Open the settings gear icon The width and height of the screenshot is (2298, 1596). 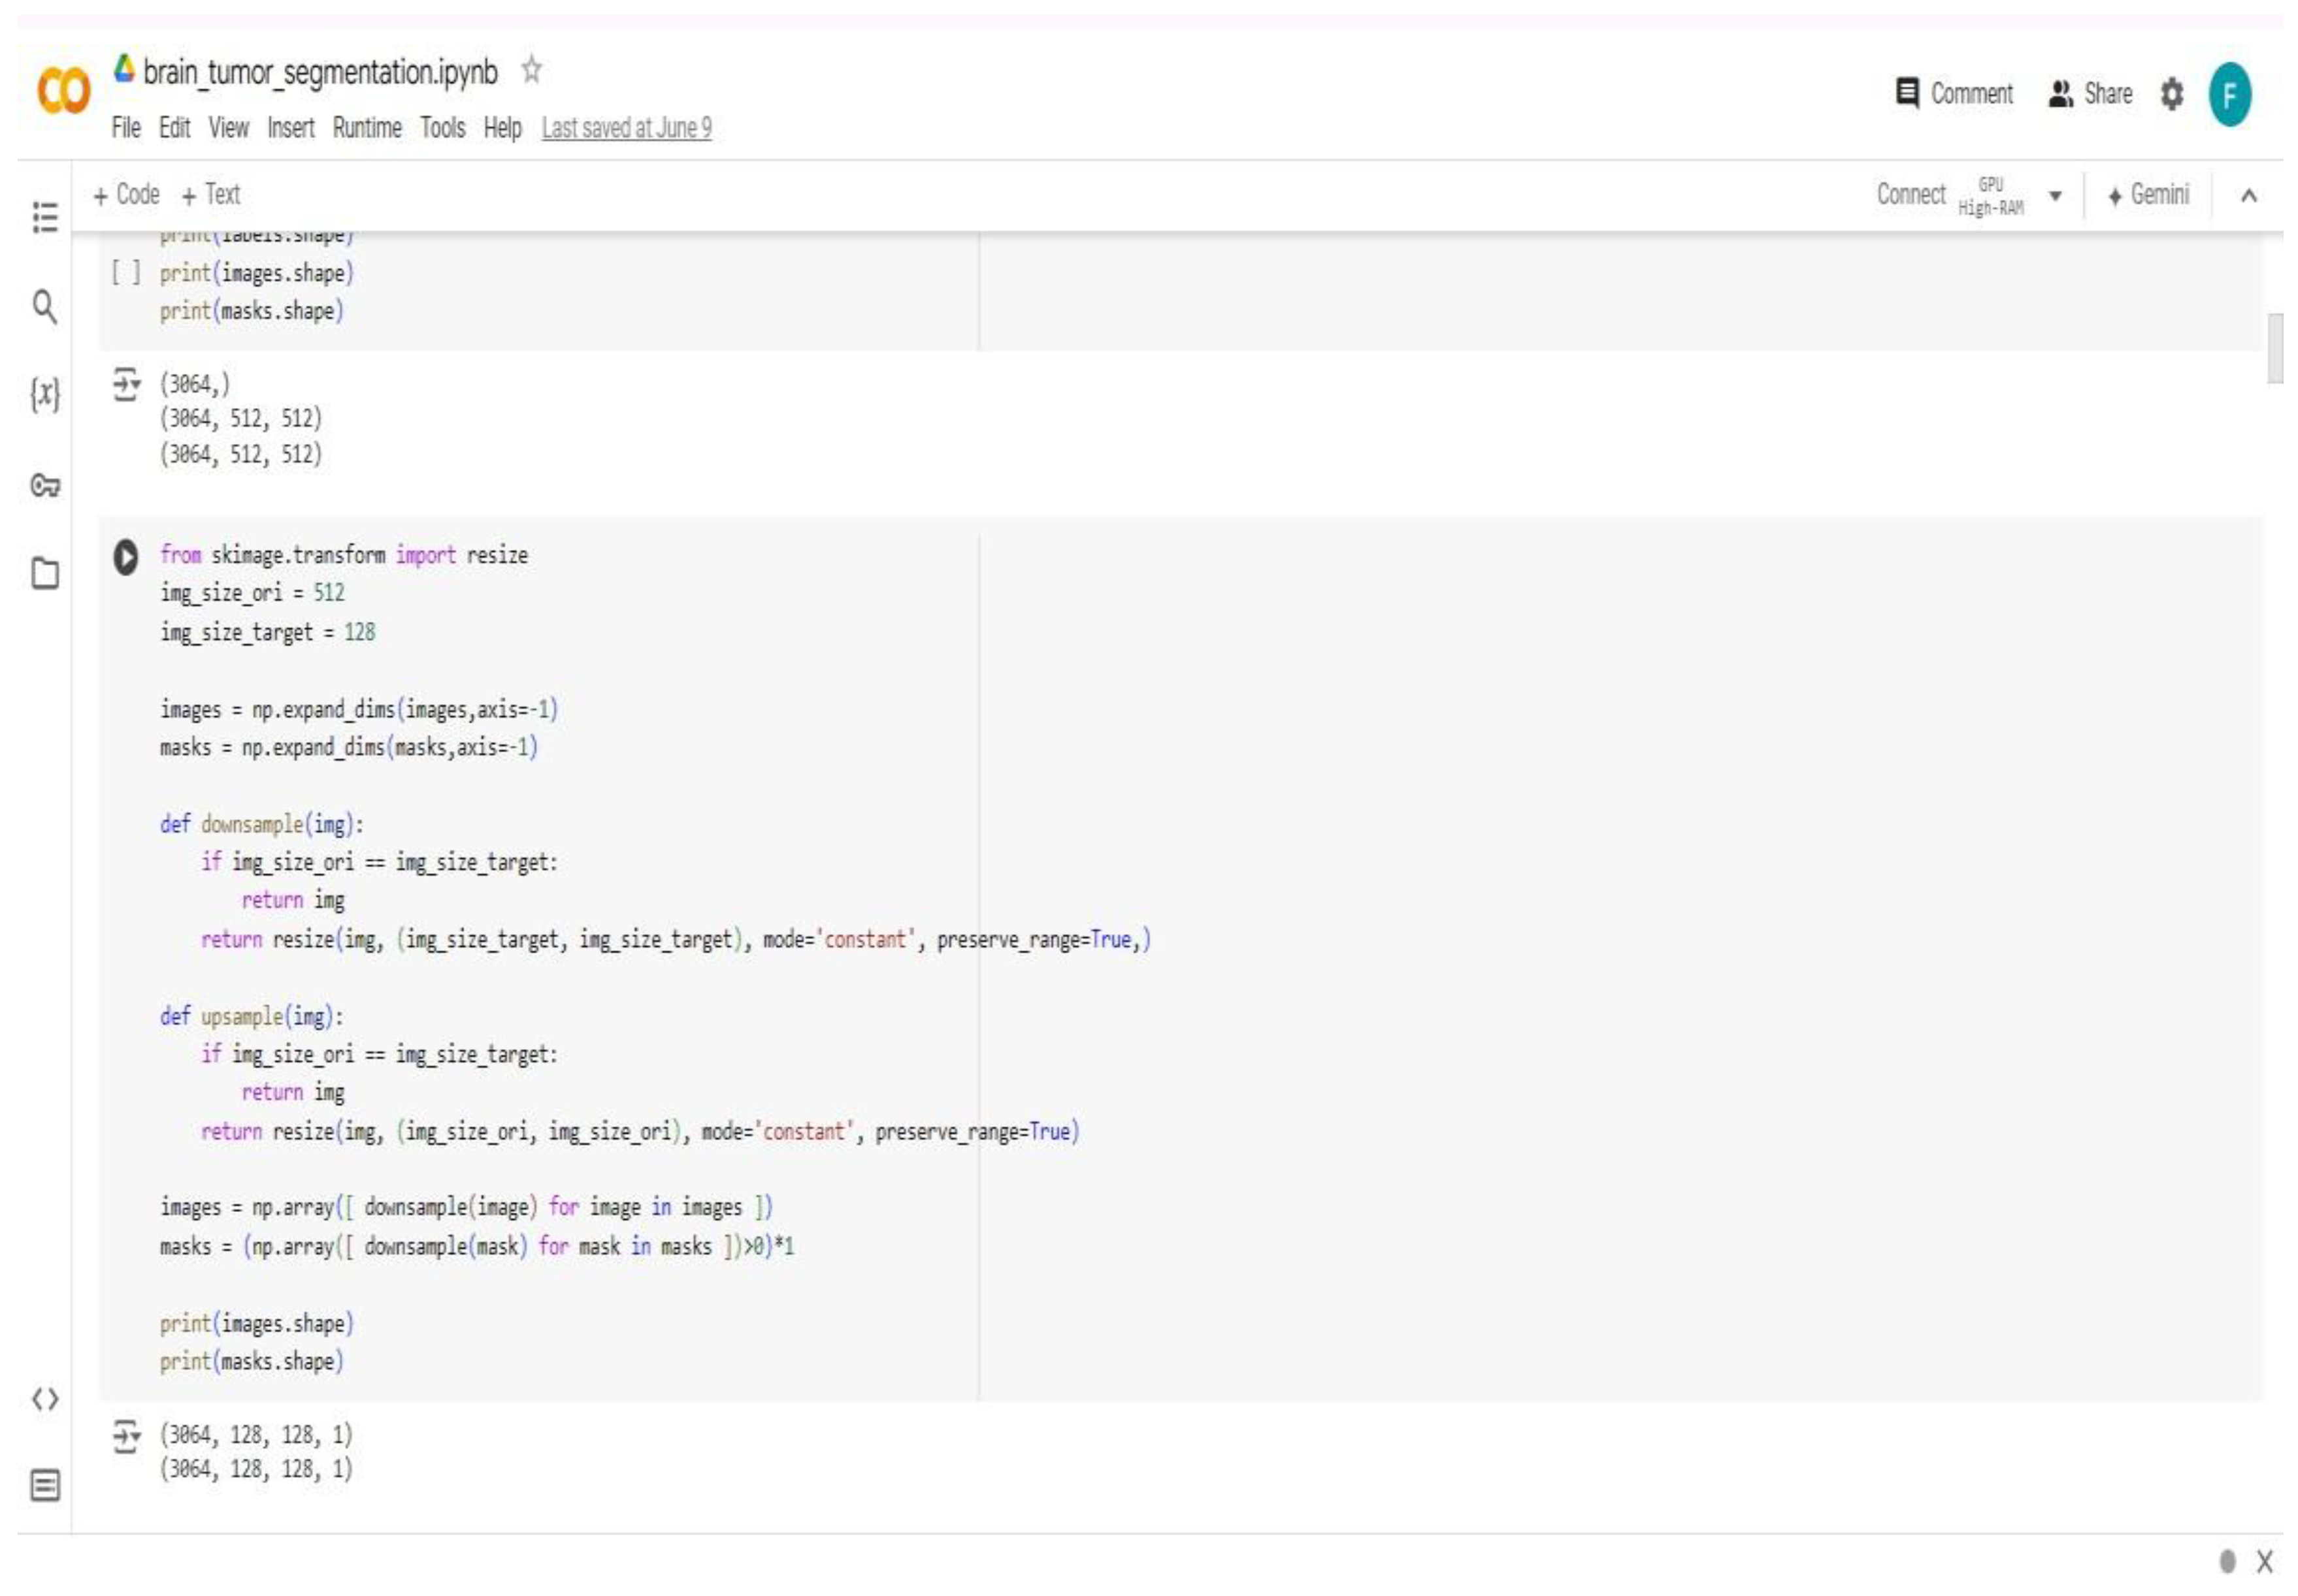tap(2171, 95)
